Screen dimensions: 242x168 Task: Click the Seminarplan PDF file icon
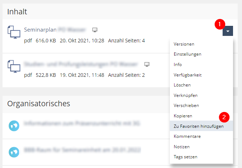pos(14,33)
